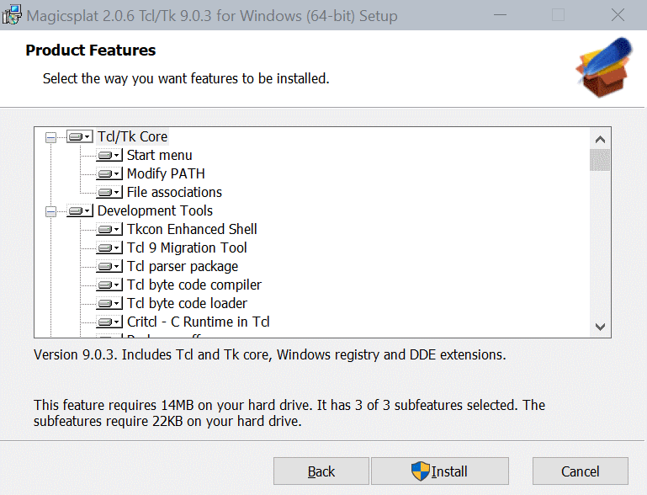This screenshot has width=647, height=495.
Task: Select the Tcl byte code loader feature
Action: tap(187, 303)
